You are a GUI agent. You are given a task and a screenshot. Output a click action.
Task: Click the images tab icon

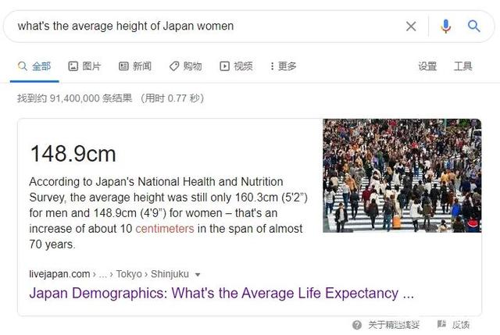coord(73,66)
